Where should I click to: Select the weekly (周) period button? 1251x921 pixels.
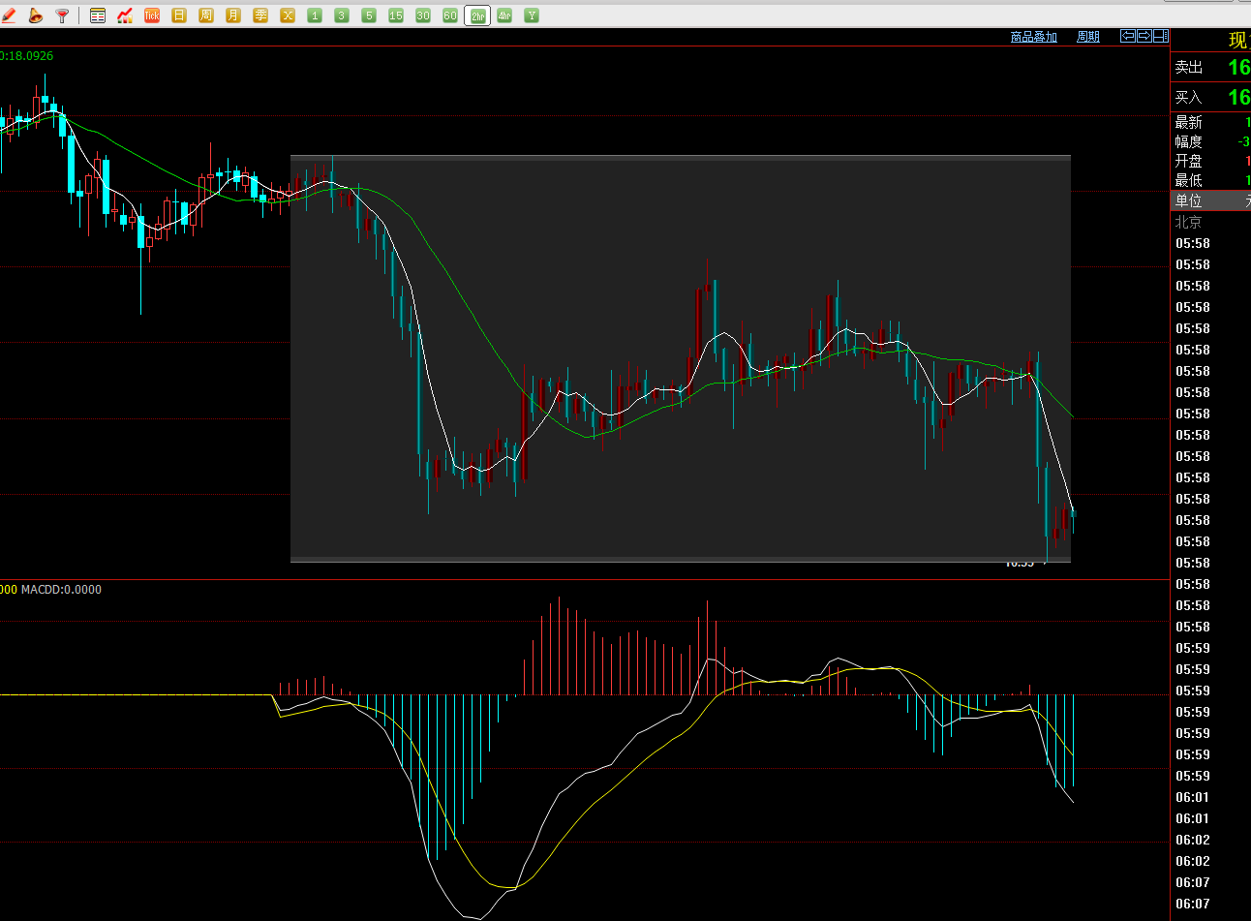[206, 15]
